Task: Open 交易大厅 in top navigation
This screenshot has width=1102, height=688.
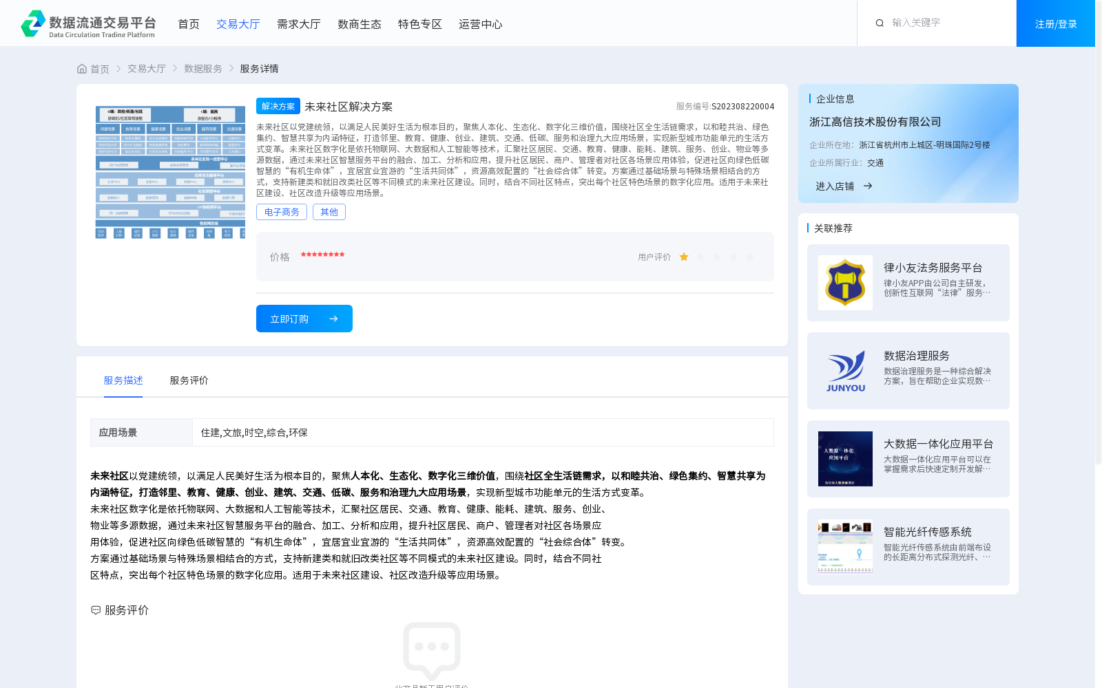Action: tap(238, 24)
